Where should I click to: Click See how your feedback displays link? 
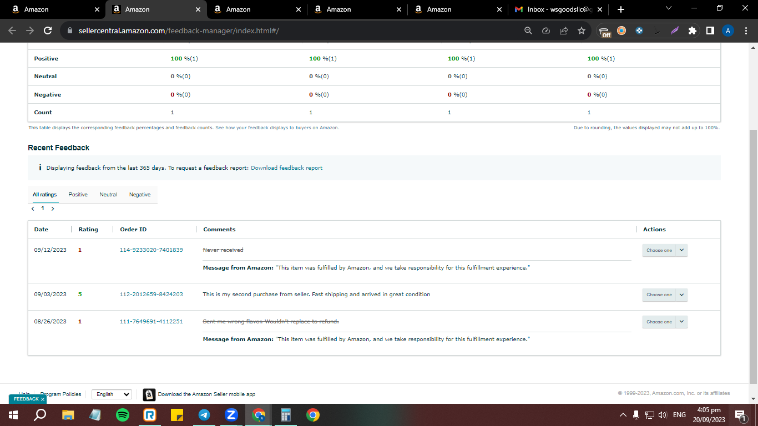point(277,128)
